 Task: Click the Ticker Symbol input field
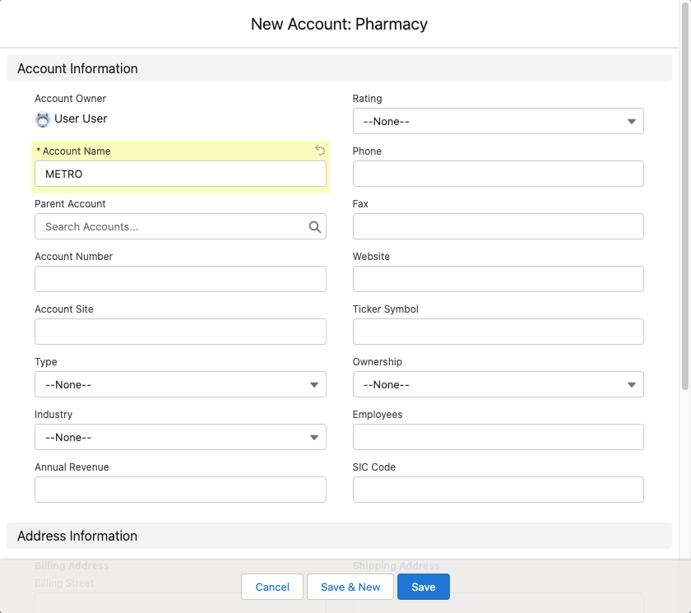498,332
